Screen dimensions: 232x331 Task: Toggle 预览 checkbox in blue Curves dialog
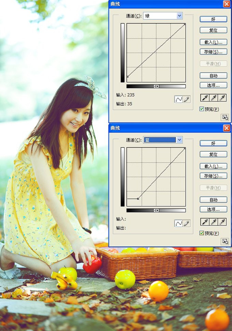202,233
